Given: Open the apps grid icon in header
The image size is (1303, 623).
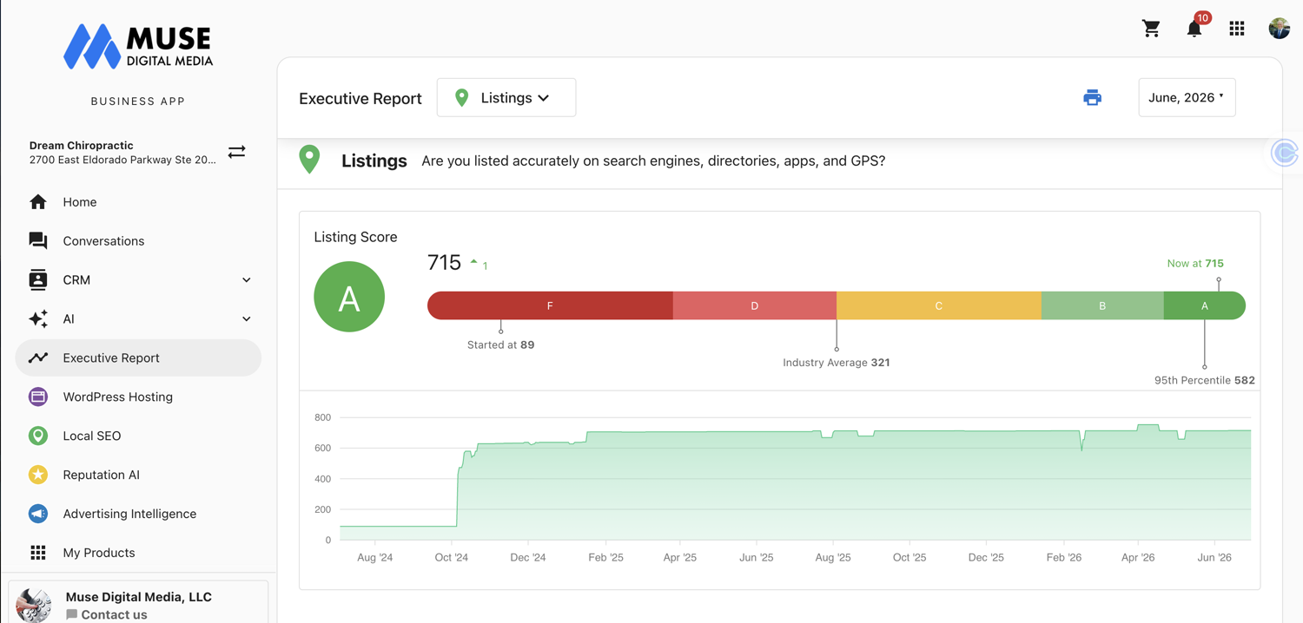Looking at the screenshot, I should pos(1237,29).
